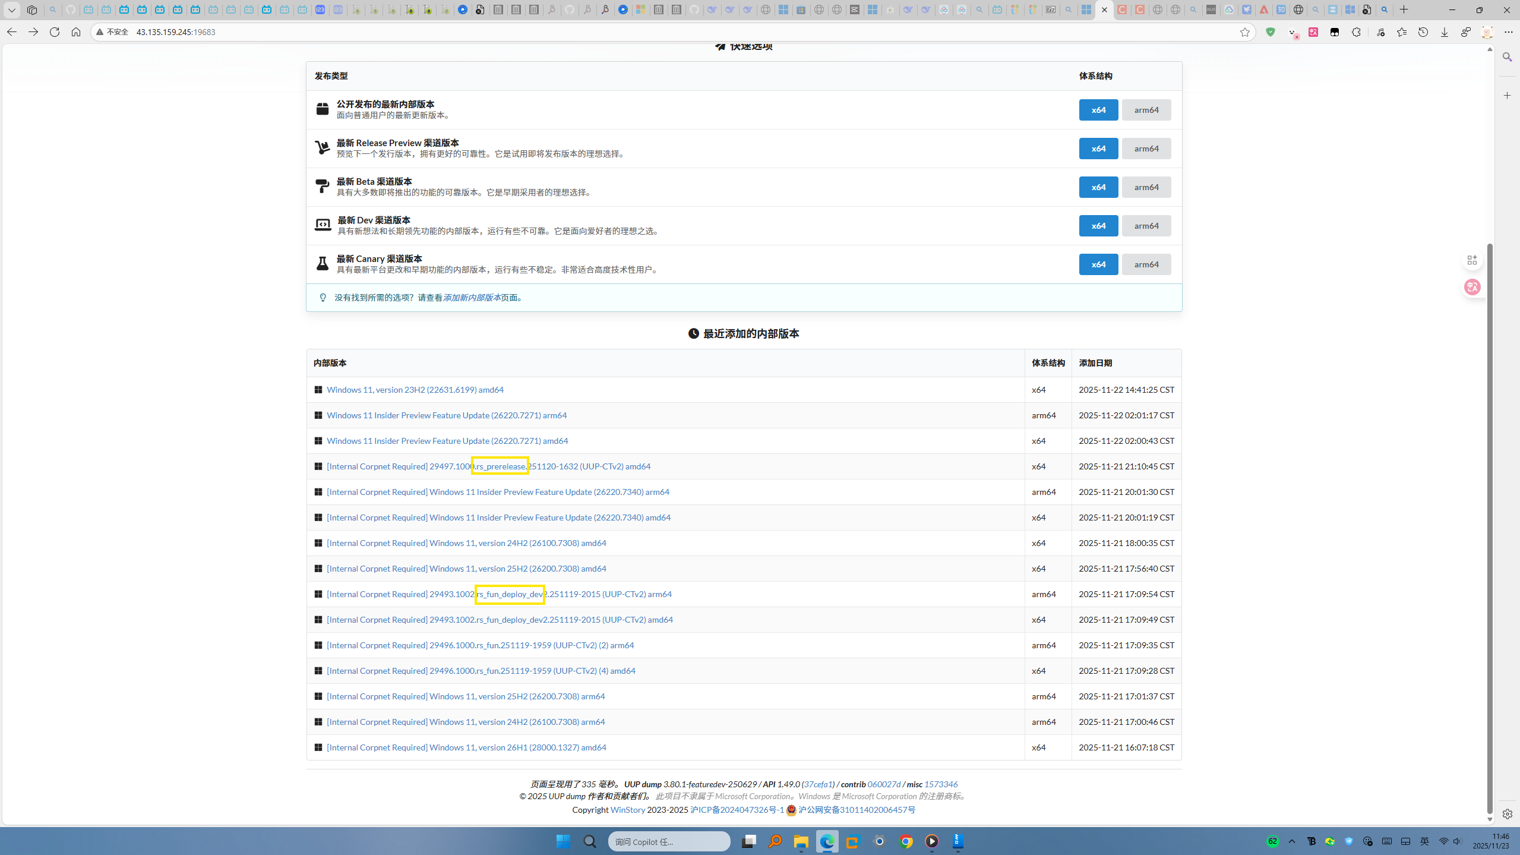Open the add new build page link
Image resolution: width=1520 pixels, height=855 pixels.
(x=472, y=298)
